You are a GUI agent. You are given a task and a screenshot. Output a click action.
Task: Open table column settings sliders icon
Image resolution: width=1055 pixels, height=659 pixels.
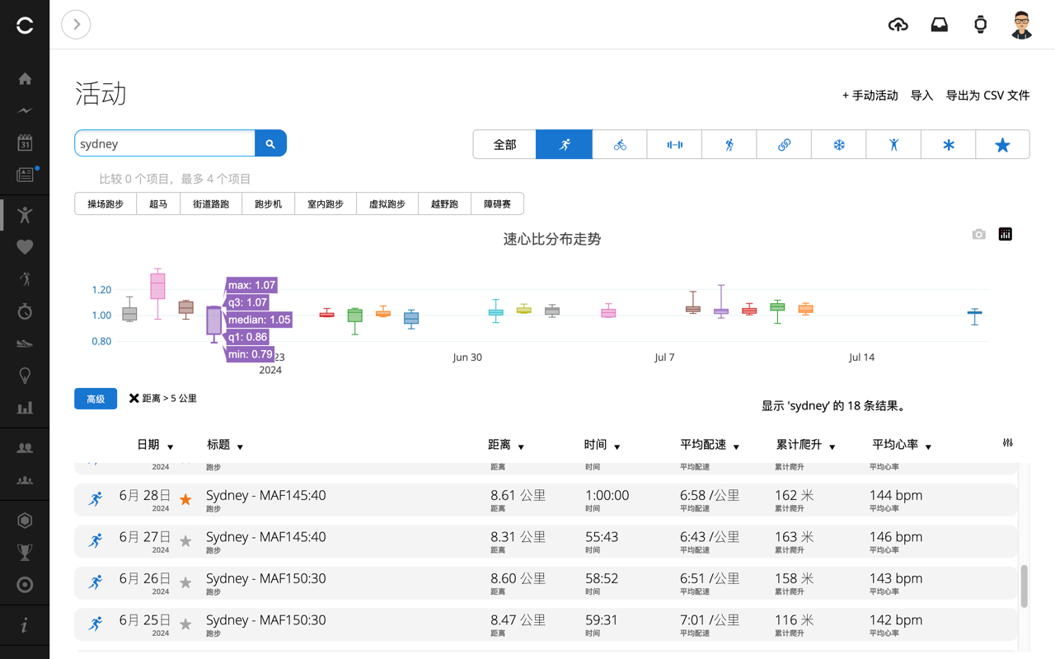[x=1007, y=443]
